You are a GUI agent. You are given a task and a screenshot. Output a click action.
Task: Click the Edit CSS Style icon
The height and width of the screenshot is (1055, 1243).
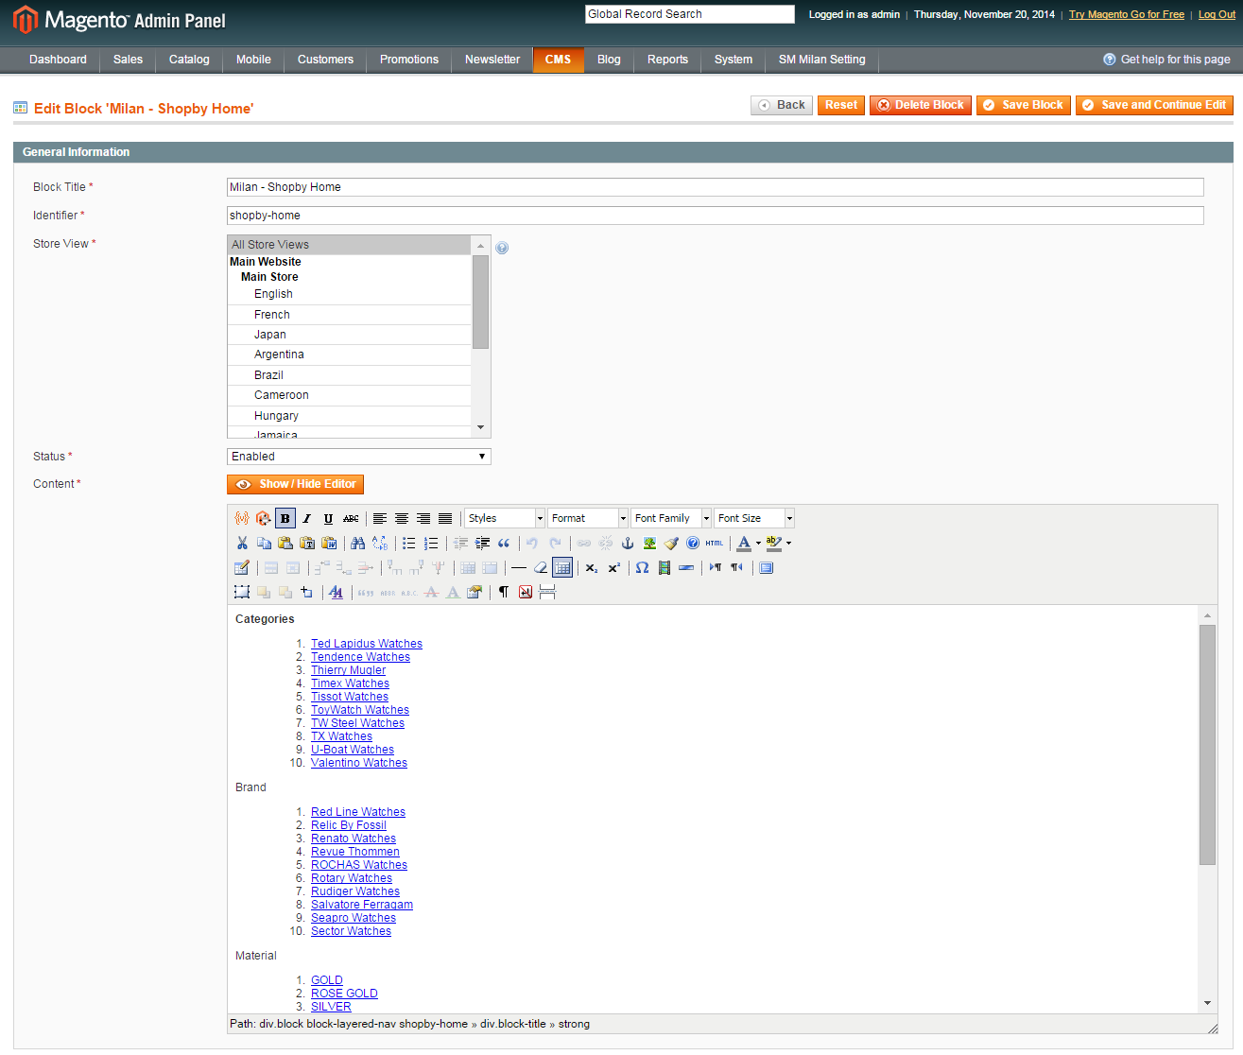[336, 592]
